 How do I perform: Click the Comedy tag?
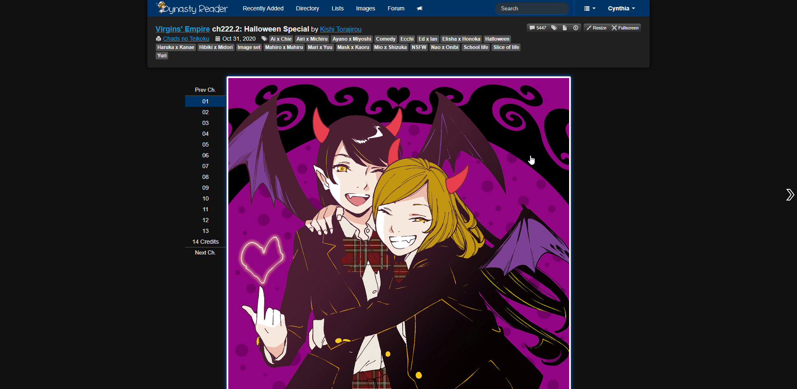[x=386, y=39]
